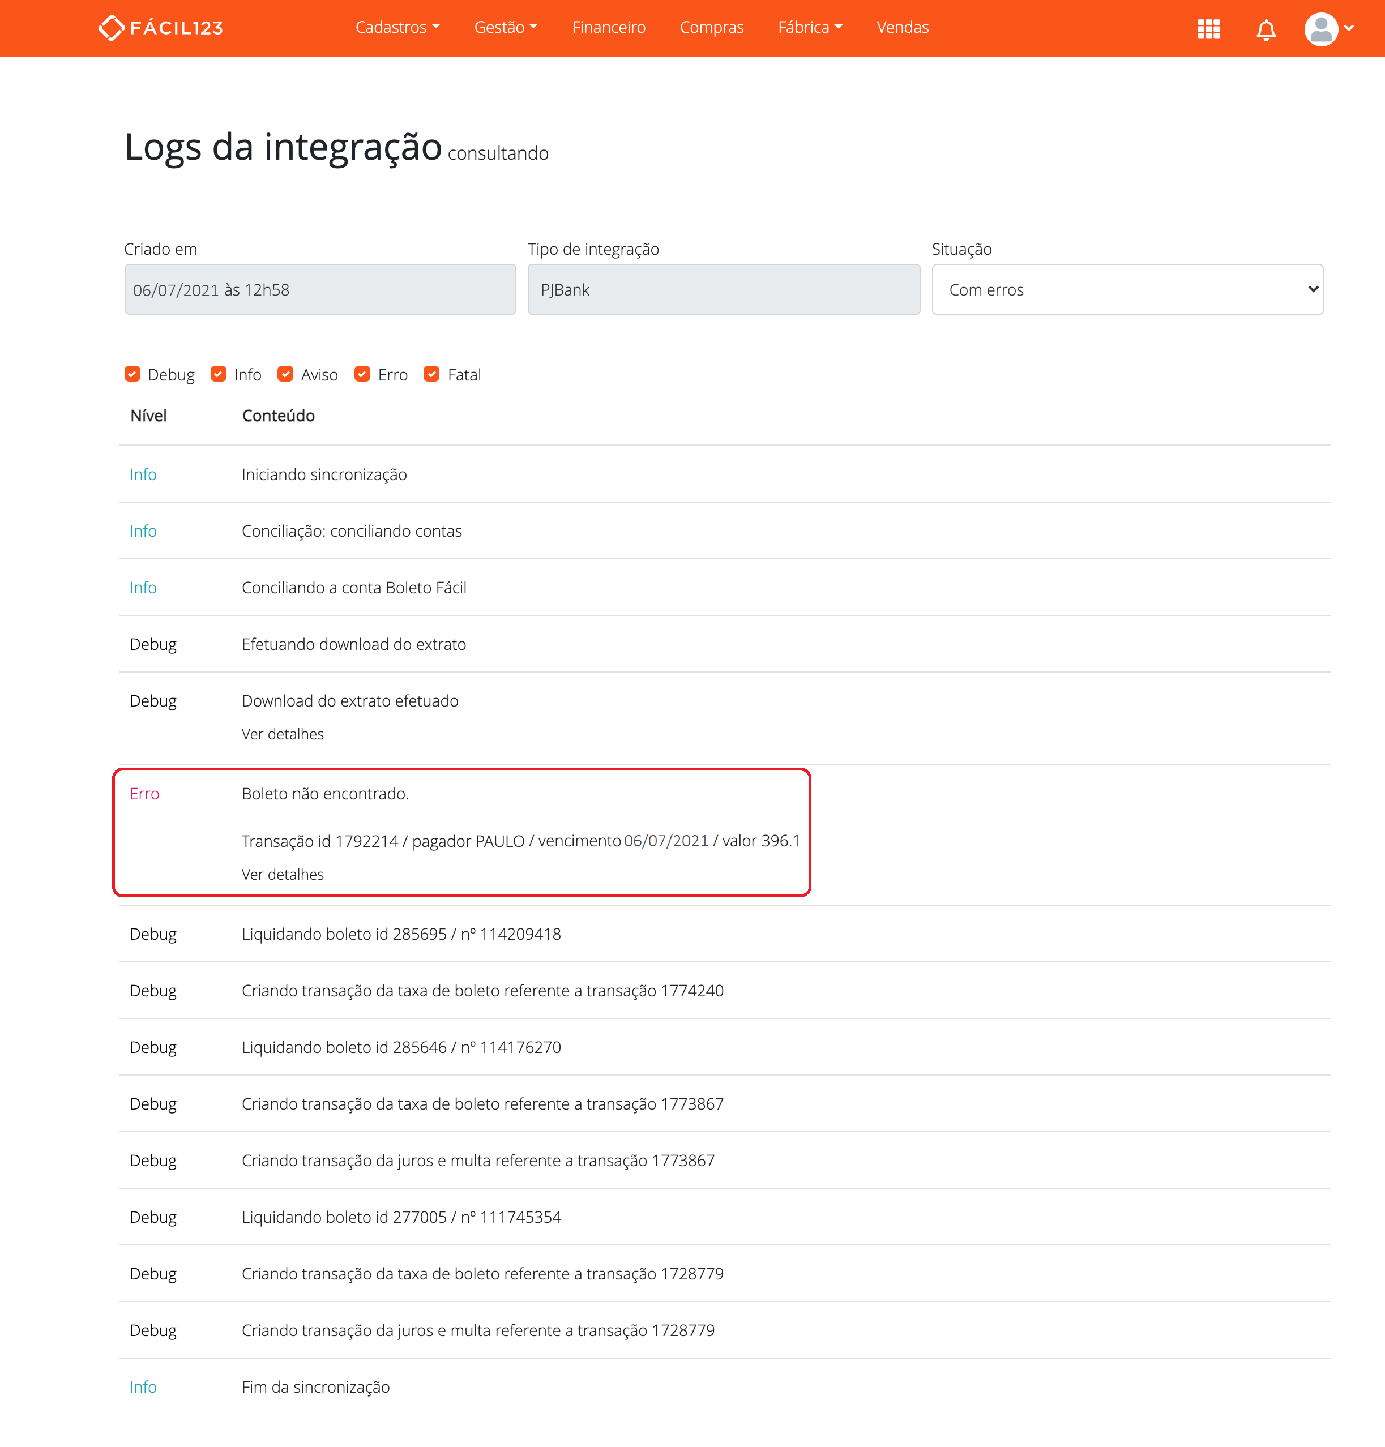The image size is (1385, 1447).
Task: Open the Fábrica dropdown
Action: (809, 27)
